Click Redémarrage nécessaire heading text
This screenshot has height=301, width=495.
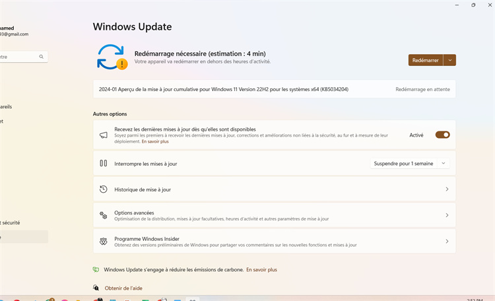200,53
